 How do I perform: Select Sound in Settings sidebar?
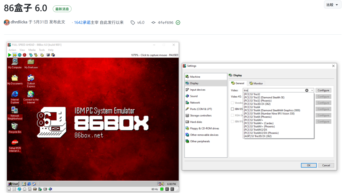tap(205, 96)
